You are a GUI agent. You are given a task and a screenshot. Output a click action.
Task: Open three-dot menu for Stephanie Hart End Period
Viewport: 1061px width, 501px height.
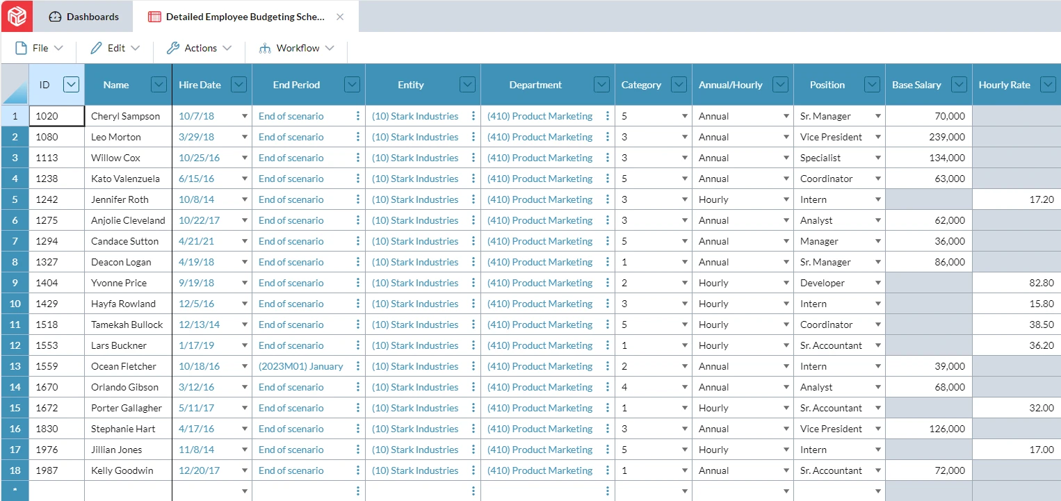point(358,429)
